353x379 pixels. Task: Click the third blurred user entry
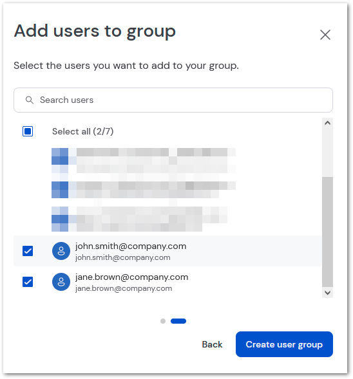coord(139,219)
